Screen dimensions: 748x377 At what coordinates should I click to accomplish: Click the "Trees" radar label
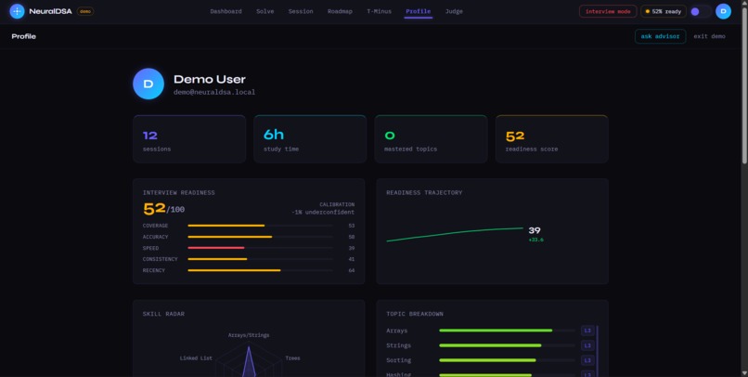click(292, 358)
